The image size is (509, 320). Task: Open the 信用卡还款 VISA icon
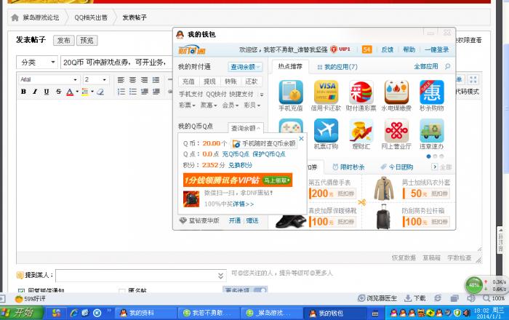click(x=326, y=92)
